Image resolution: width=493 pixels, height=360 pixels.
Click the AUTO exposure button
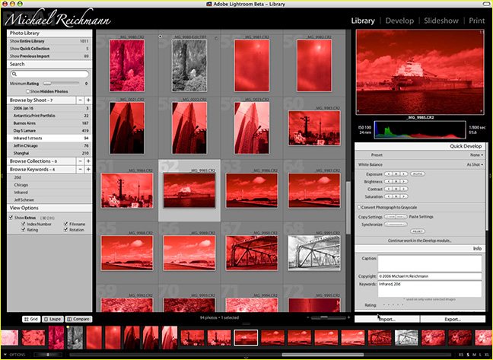418,174
